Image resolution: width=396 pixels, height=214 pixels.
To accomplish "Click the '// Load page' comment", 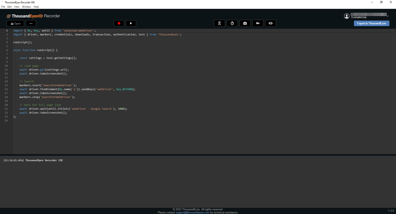I will pos(29,66).
